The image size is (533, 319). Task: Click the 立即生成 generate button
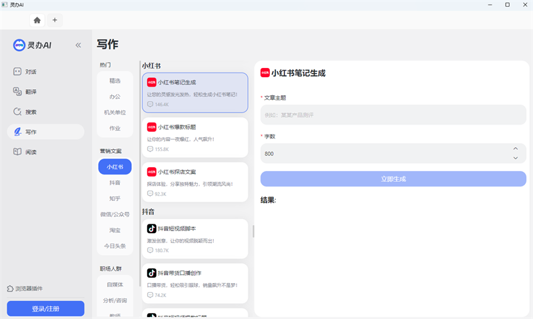click(393, 179)
